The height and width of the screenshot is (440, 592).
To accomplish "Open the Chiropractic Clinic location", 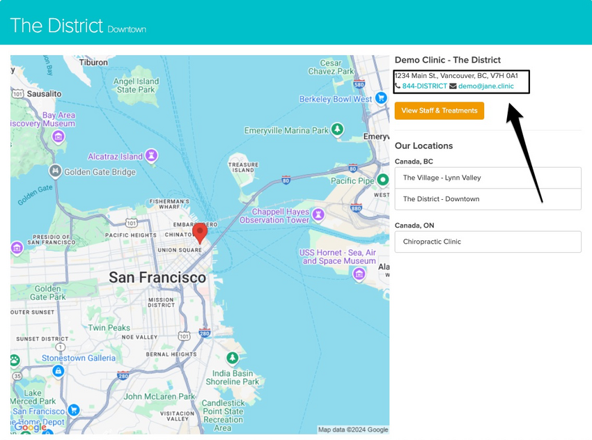I will pyautogui.click(x=488, y=242).
